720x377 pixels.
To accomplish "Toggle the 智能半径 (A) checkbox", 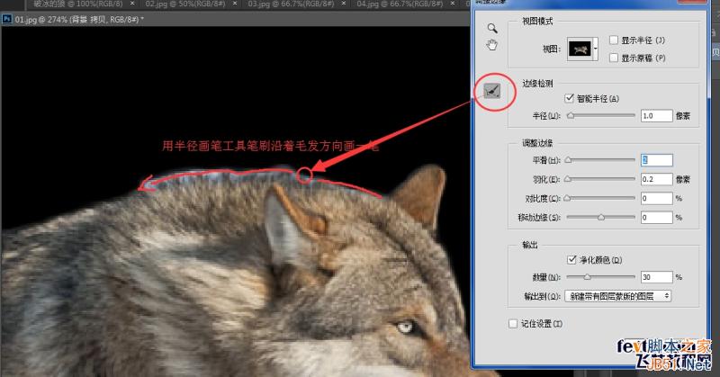I will point(570,98).
